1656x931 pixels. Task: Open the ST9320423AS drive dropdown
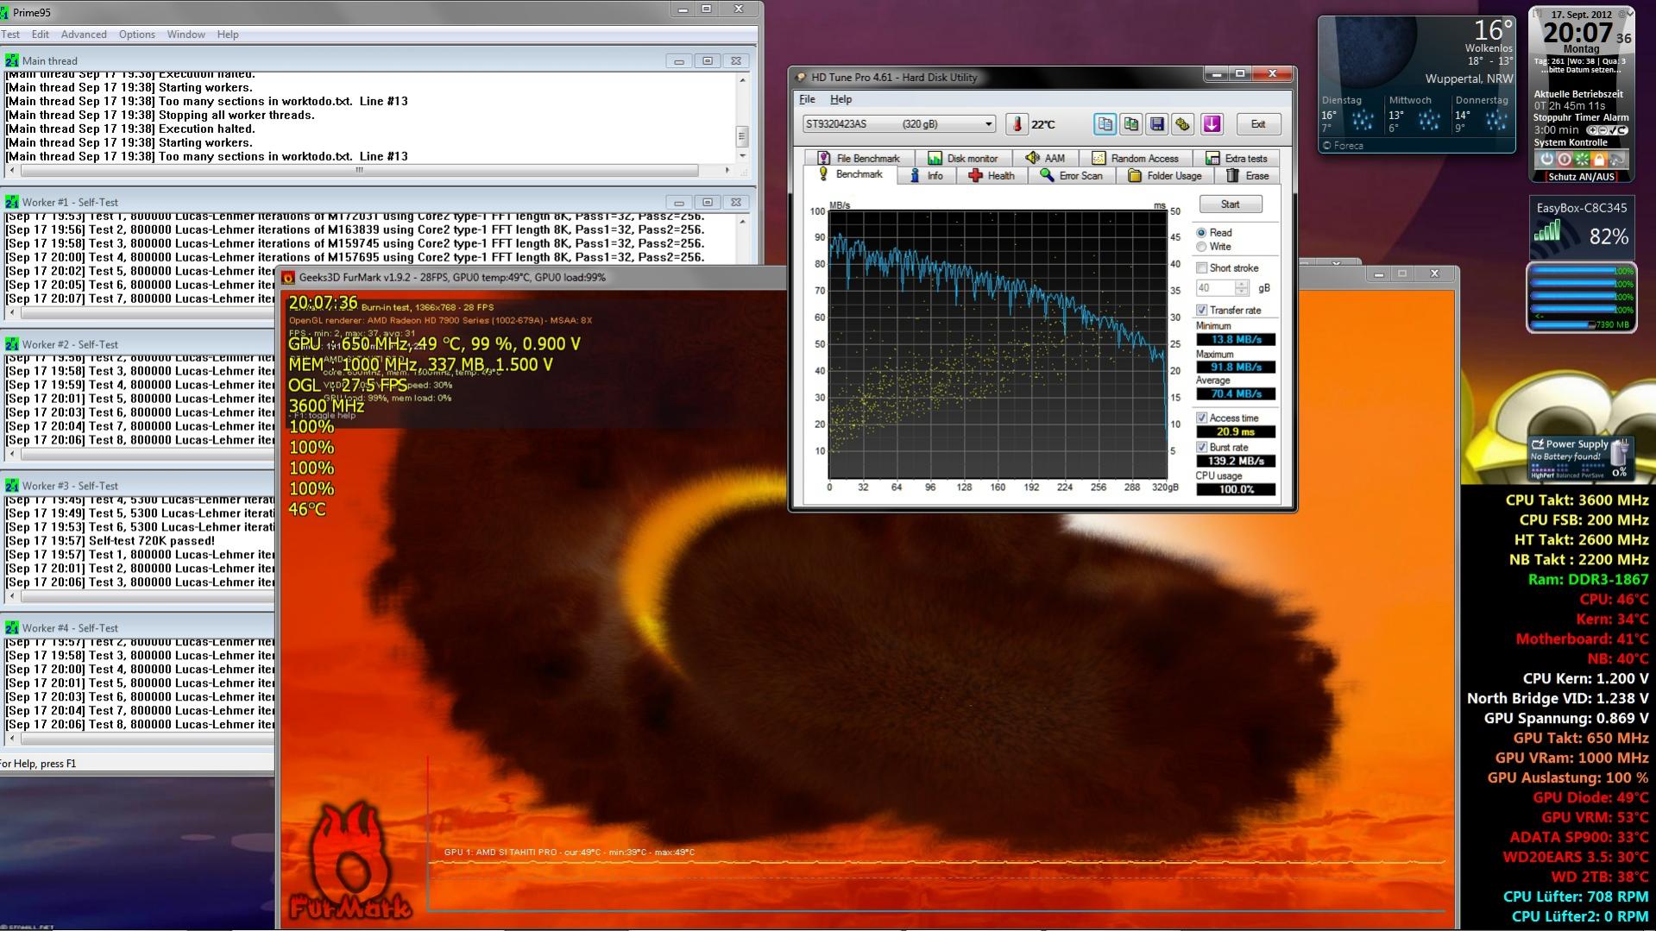tap(898, 124)
